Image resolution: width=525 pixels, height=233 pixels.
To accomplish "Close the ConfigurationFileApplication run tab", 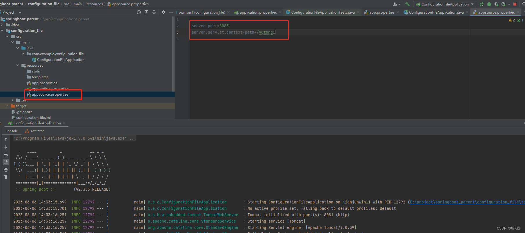I will click(x=64, y=123).
